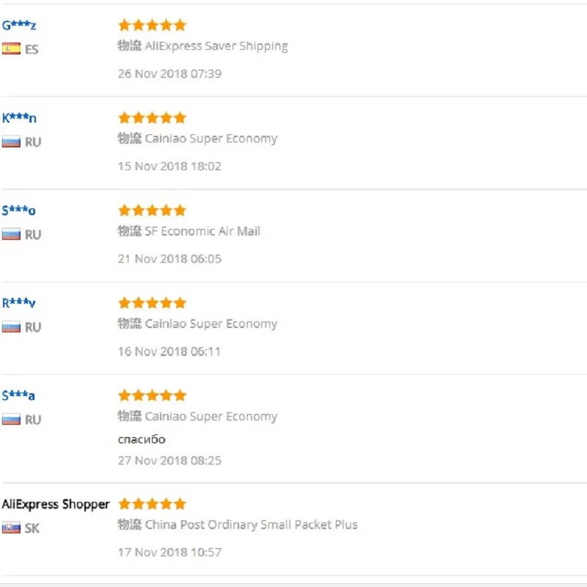Open reviewer R***v's profile

coord(18,304)
